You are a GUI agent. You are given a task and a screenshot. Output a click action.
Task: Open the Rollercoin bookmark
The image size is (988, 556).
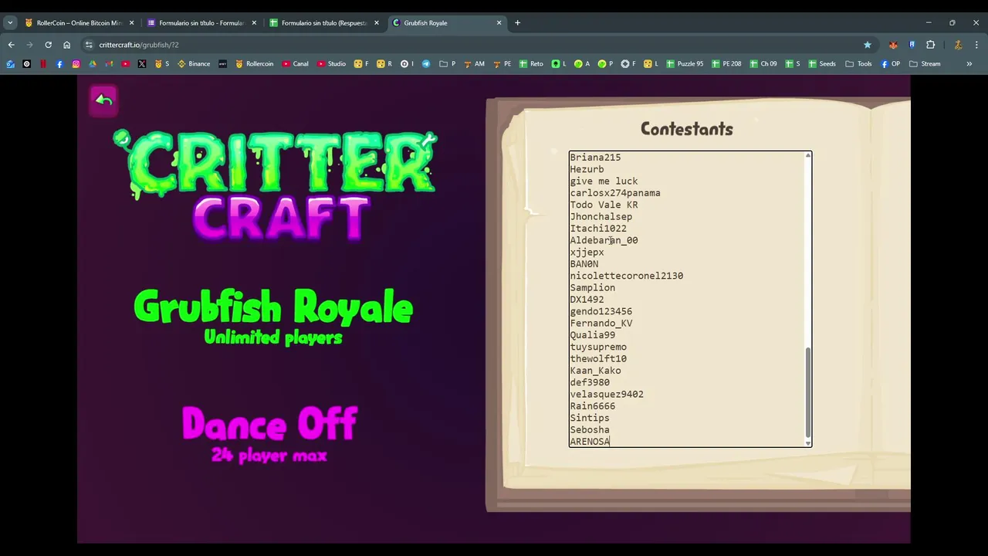pos(255,64)
